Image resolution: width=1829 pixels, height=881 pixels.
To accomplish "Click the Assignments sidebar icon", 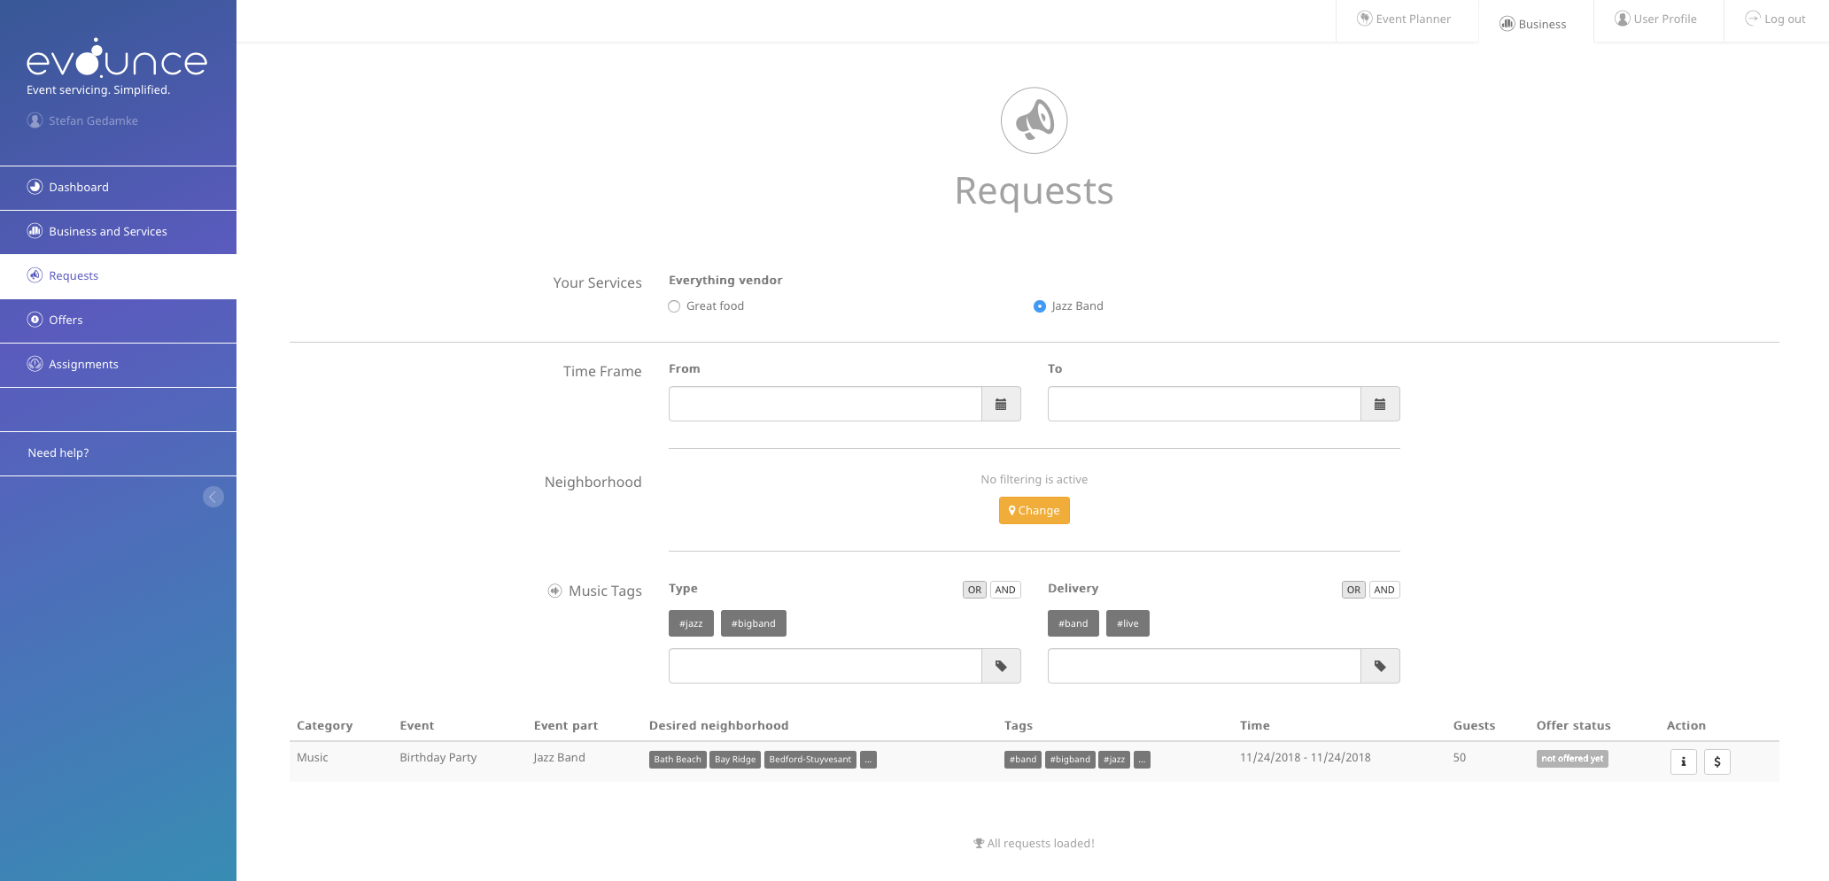I will [35, 364].
